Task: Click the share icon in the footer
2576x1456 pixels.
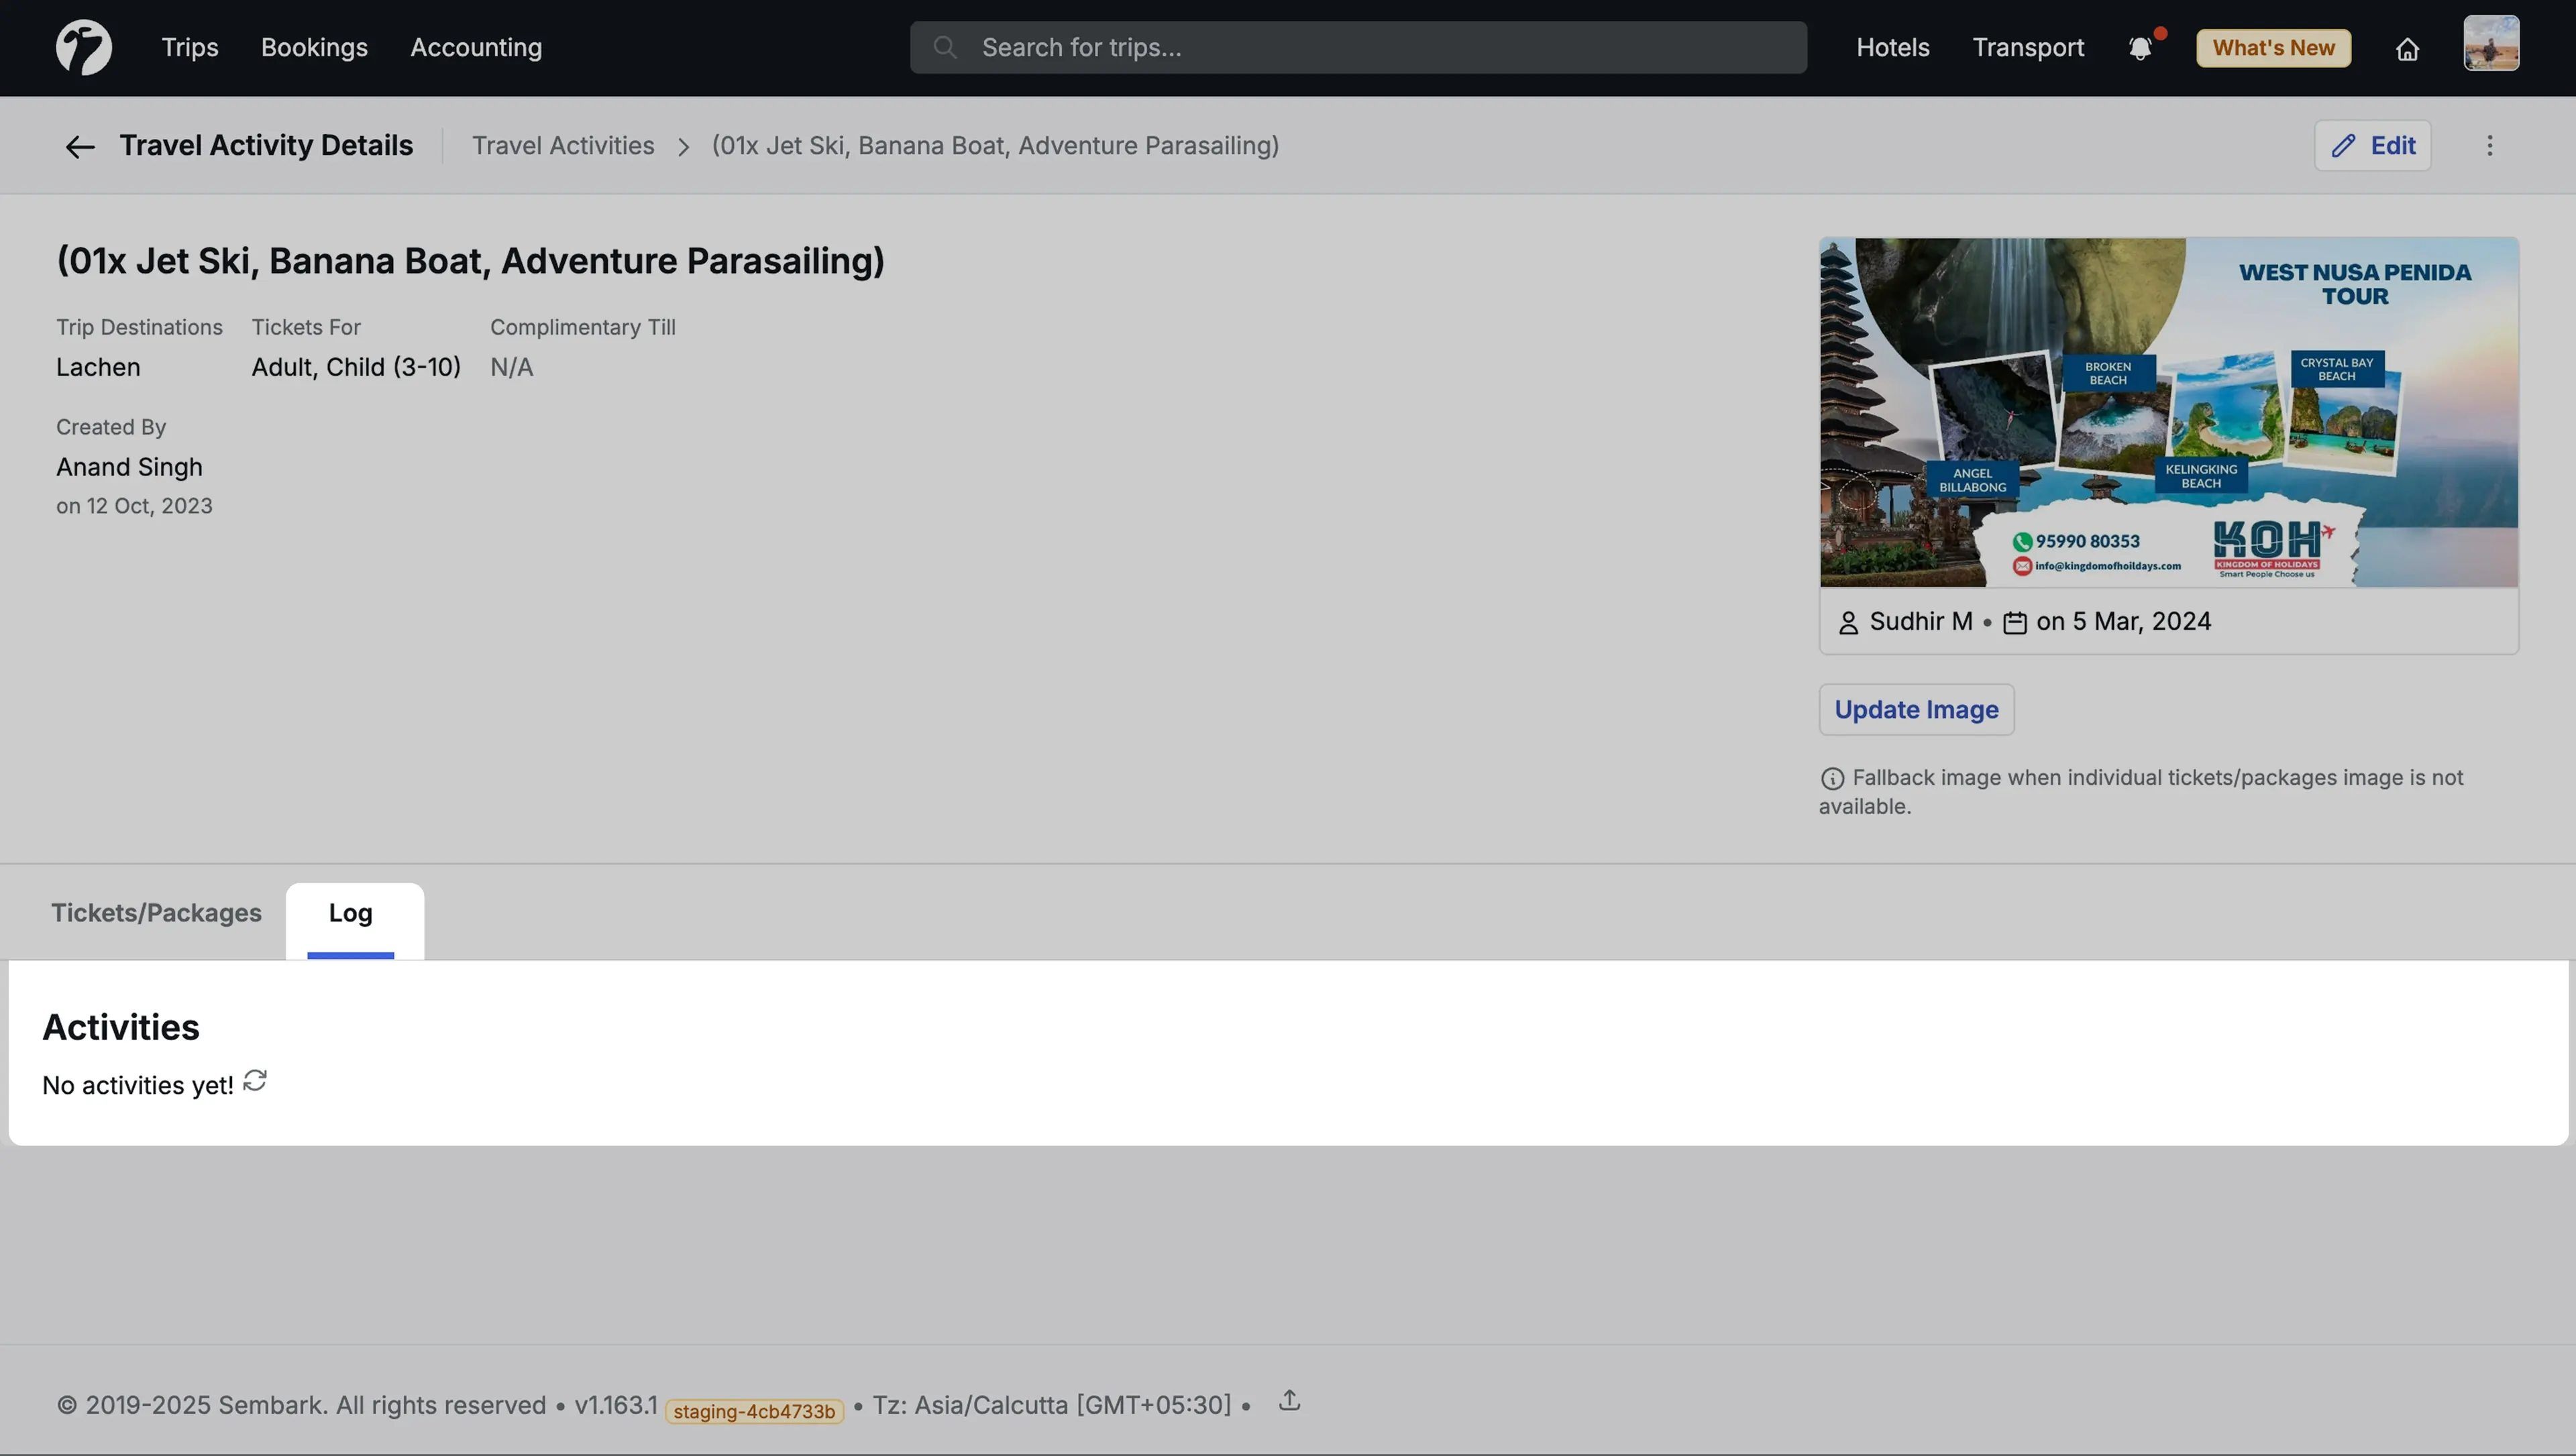Action: [1289, 1400]
